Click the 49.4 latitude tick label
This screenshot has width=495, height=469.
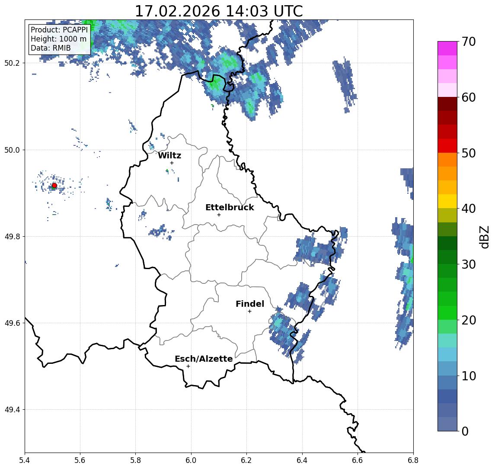[12, 410]
